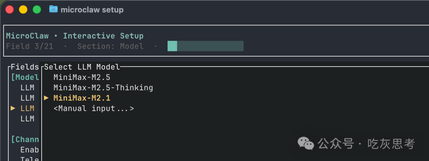The height and width of the screenshot is (161, 429).
Task: Maximize the terminal with the green button
Action: (x=37, y=9)
